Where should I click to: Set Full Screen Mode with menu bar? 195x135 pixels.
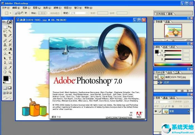tap(7, 93)
